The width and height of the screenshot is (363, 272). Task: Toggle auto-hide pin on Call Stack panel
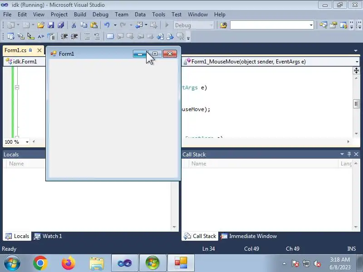tap(349, 154)
